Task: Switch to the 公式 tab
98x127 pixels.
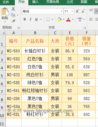Action: click(x=70, y=2)
